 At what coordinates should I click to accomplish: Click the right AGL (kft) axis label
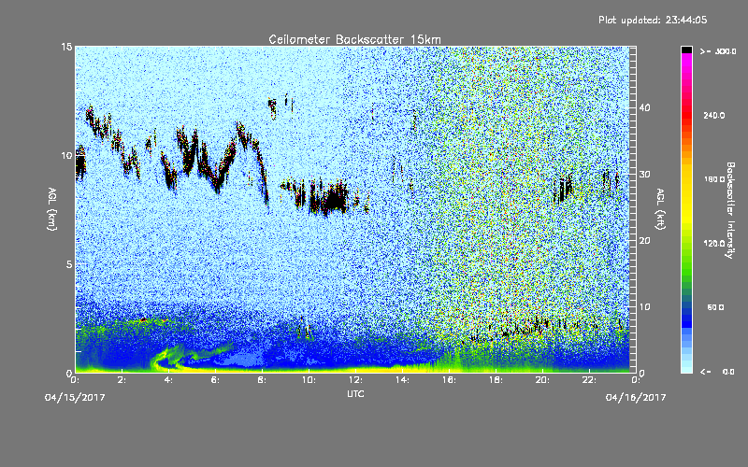coord(660,208)
